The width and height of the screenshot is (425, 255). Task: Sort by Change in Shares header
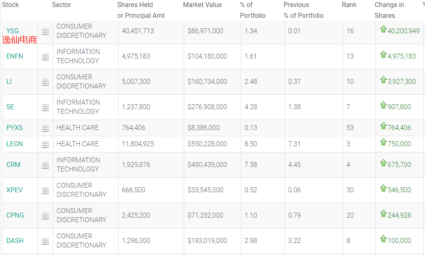(389, 10)
